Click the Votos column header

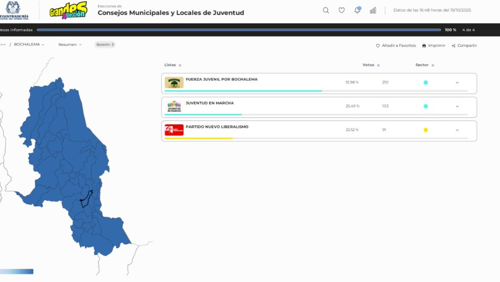pyautogui.click(x=368, y=65)
